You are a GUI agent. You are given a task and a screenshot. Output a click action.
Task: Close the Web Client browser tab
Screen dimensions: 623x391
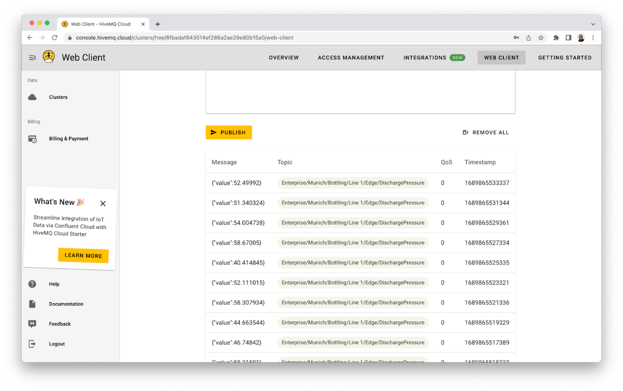143,24
